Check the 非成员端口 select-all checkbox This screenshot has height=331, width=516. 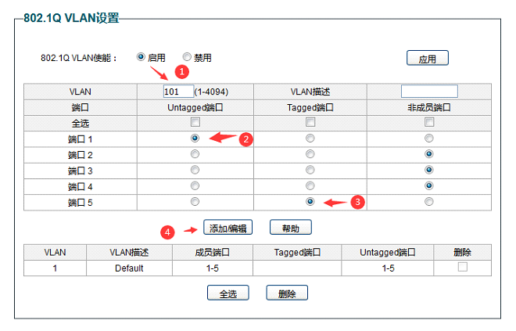[428, 122]
